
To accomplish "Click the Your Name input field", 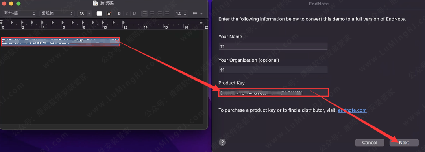I will pos(273,46).
